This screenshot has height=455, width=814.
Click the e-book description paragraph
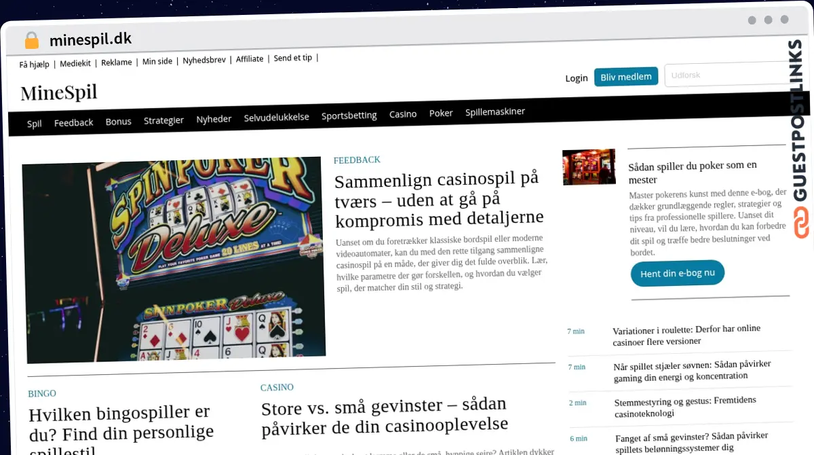(x=708, y=222)
